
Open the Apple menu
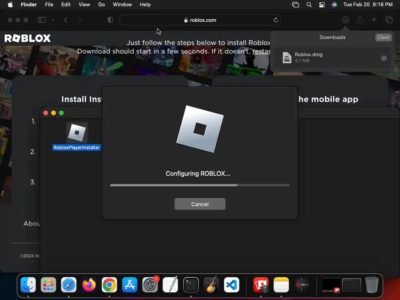pyautogui.click(x=10, y=5)
